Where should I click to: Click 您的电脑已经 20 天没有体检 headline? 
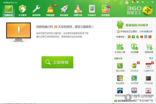pyautogui.click(x=65, y=27)
